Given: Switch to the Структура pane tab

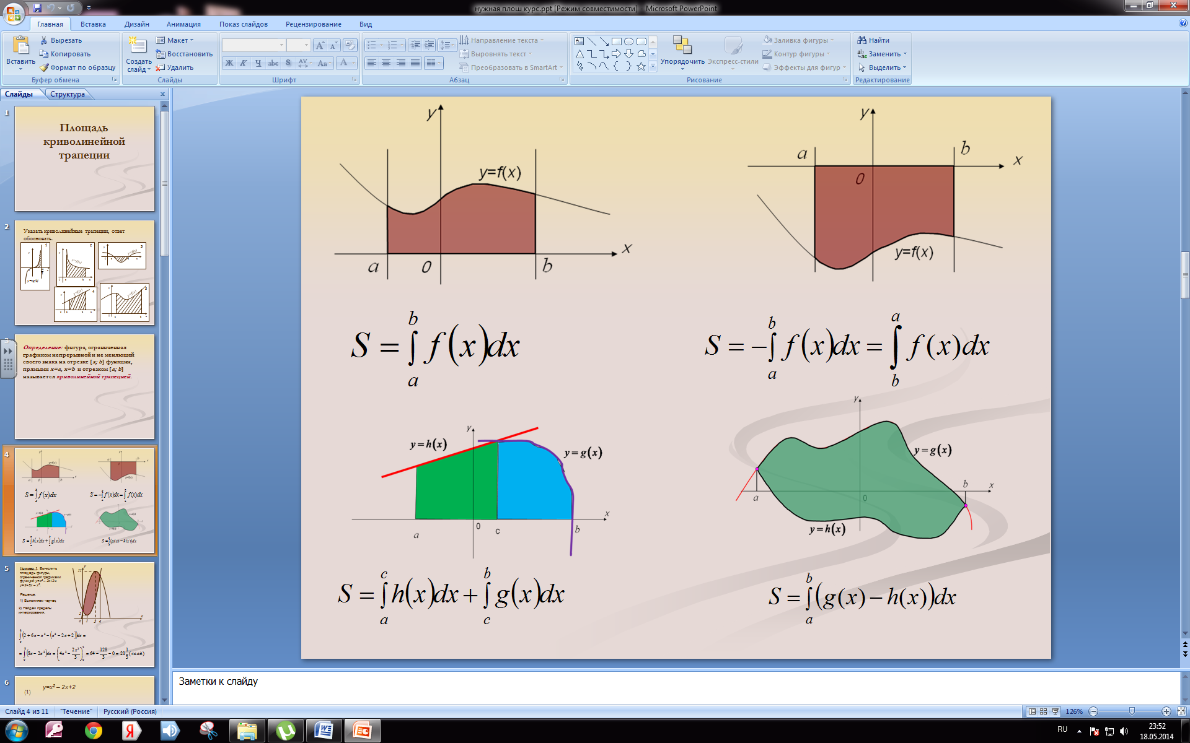Looking at the screenshot, I should click(68, 94).
